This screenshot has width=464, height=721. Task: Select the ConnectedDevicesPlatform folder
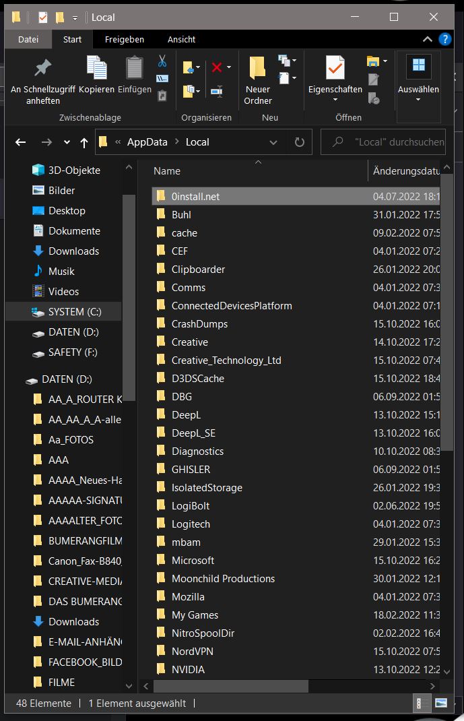[x=296, y=306]
